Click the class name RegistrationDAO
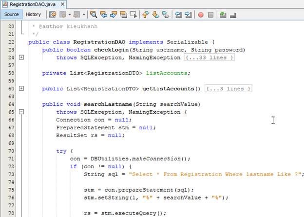This screenshot has height=217, width=304. point(99,42)
